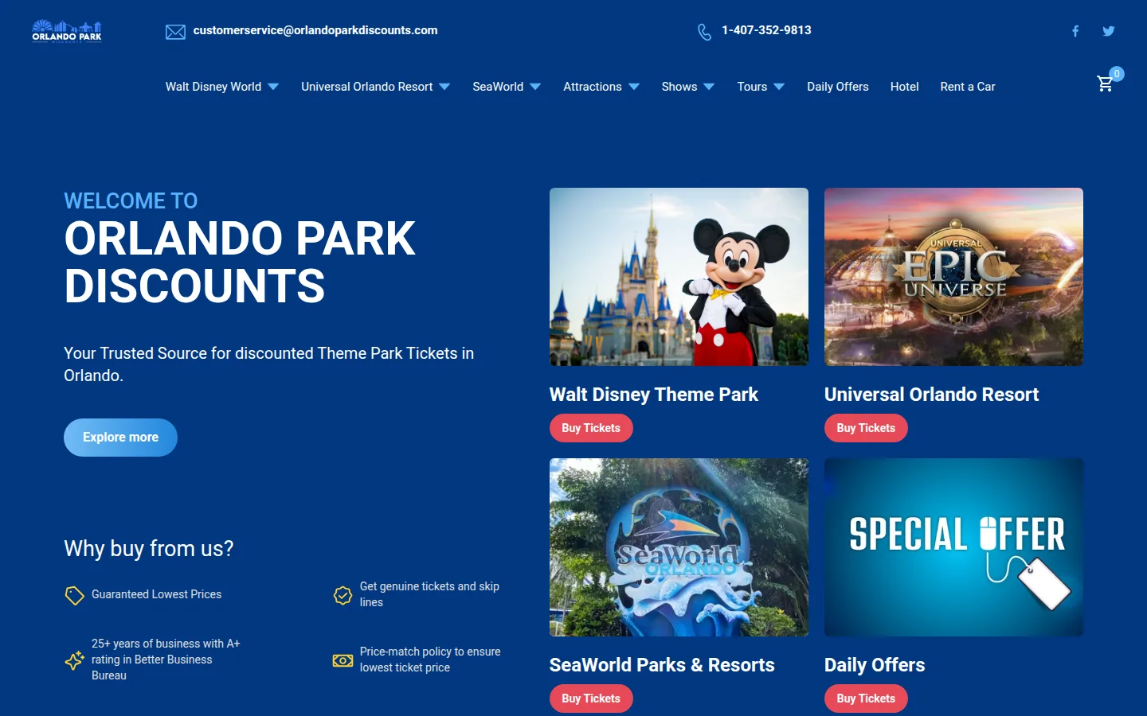The width and height of the screenshot is (1147, 716).
Task: Click 'Get genuine tickets and skip lines'
Action: pos(429,594)
